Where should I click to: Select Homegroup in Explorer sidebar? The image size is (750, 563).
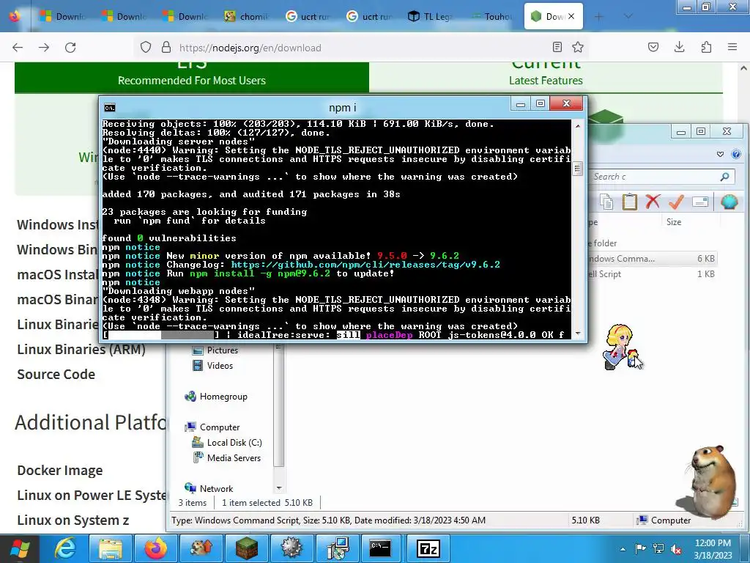[x=216, y=397]
